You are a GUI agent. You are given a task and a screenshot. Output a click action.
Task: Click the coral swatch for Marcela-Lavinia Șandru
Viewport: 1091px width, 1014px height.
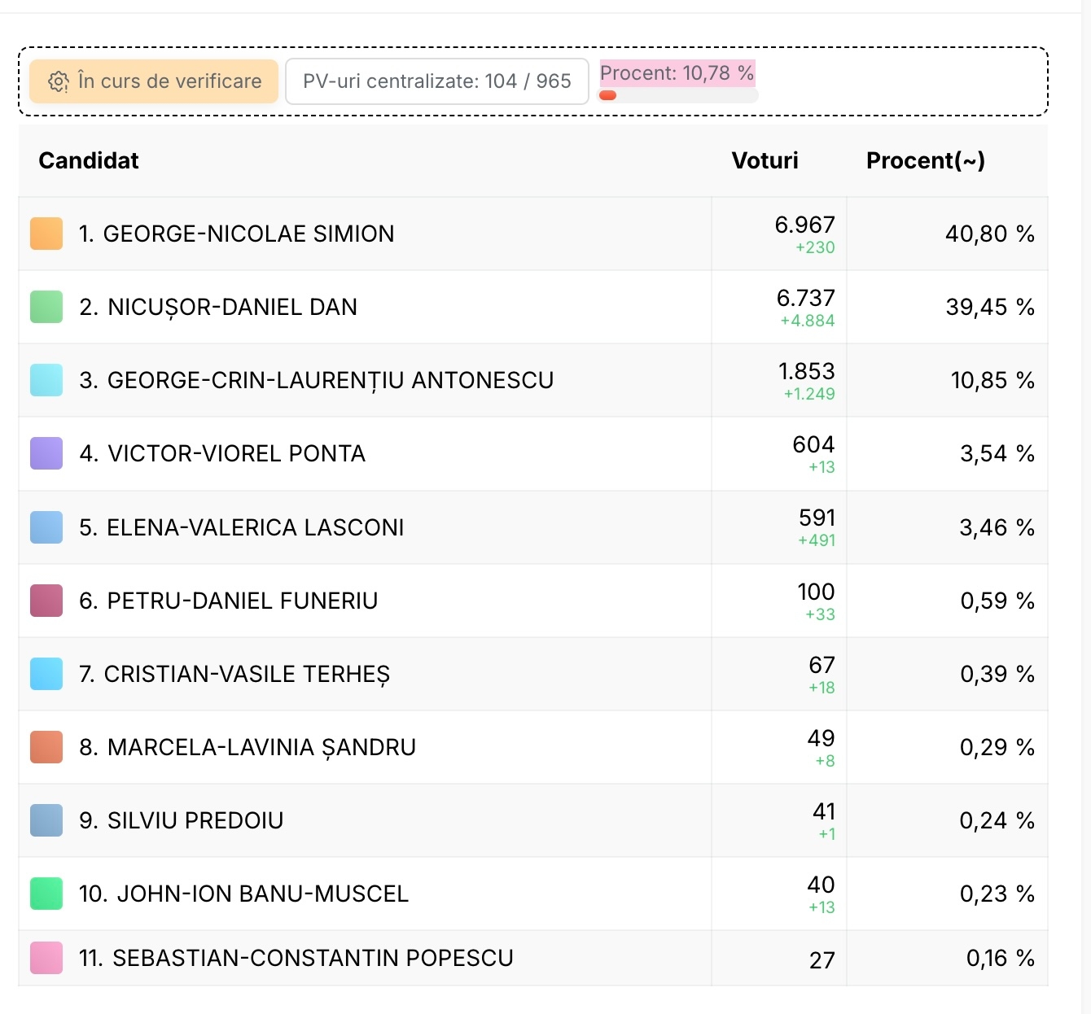[46, 747]
